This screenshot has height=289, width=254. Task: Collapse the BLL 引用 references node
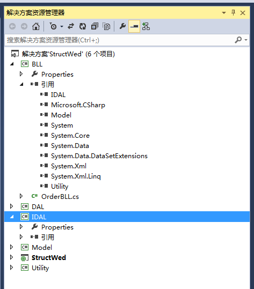coord(21,84)
